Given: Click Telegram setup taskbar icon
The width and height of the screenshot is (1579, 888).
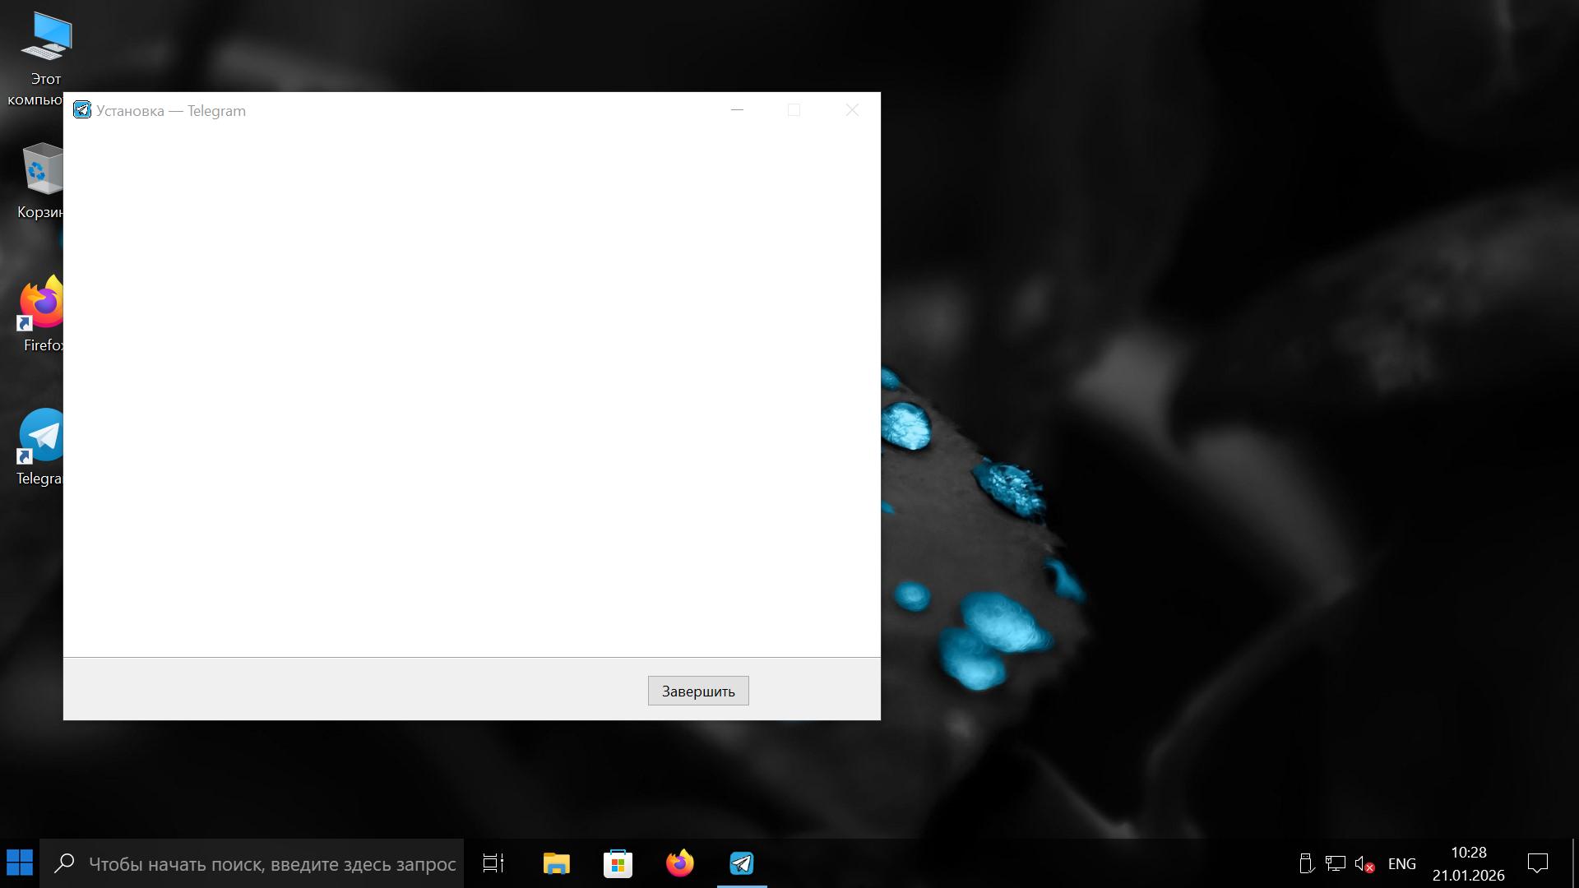Looking at the screenshot, I should [x=742, y=863].
